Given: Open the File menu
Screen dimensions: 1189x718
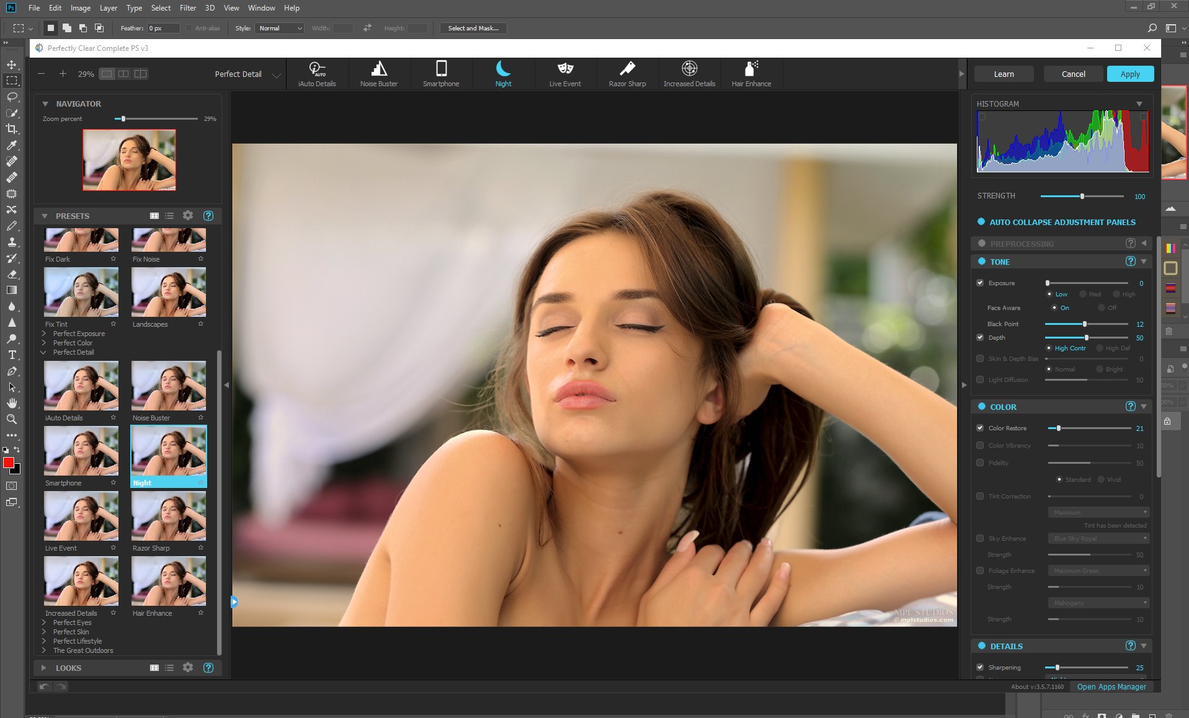Looking at the screenshot, I should [x=34, y=7].
